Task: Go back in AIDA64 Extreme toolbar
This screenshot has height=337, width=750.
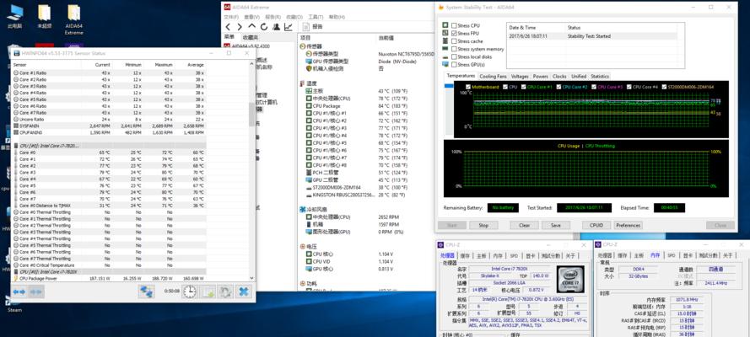Action: tap(228, 27)
